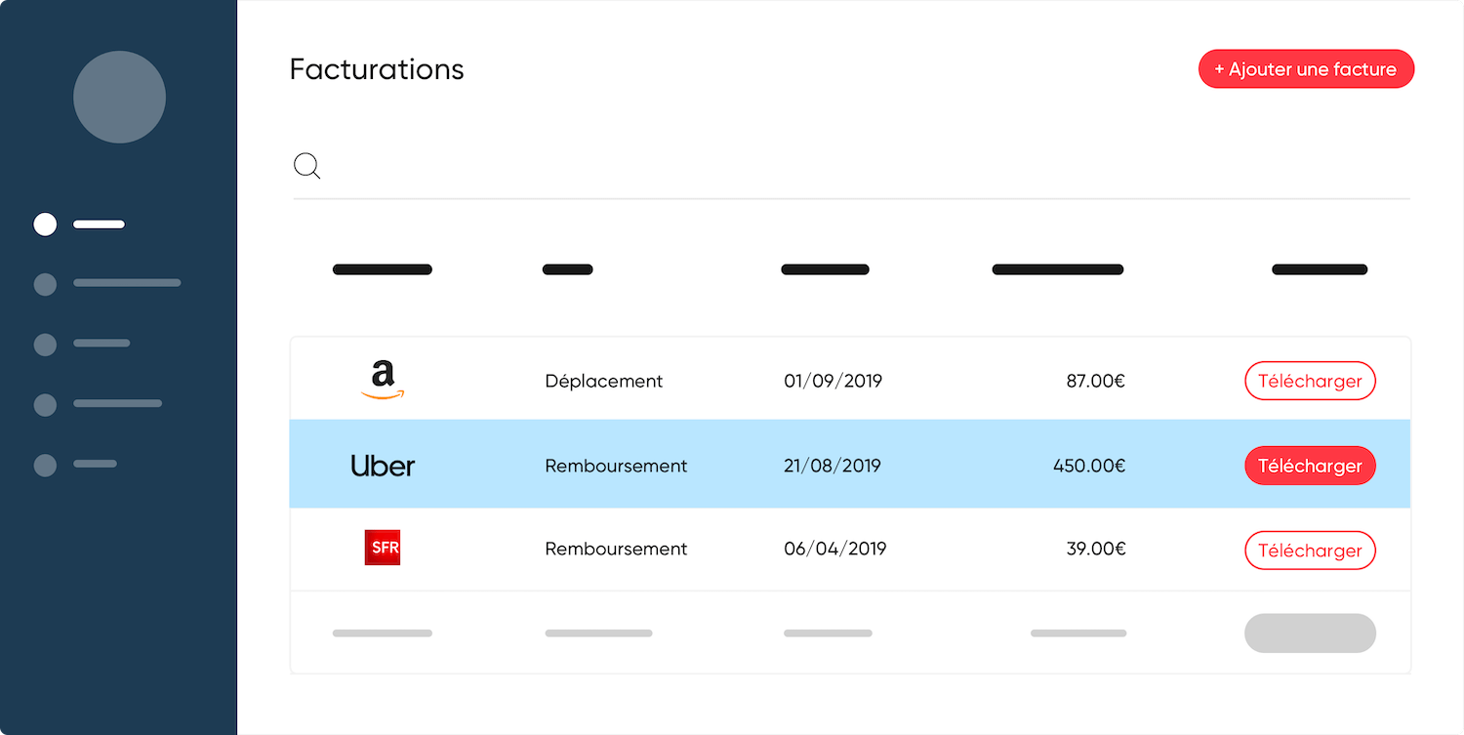
Task: Download the SFR invoice with Télécharger
Action: [x=1310, y=551]
